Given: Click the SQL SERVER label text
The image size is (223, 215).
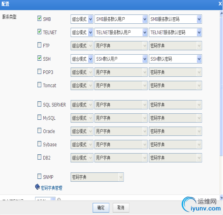Looking at the screenshot, I should [x=55, y=105].
